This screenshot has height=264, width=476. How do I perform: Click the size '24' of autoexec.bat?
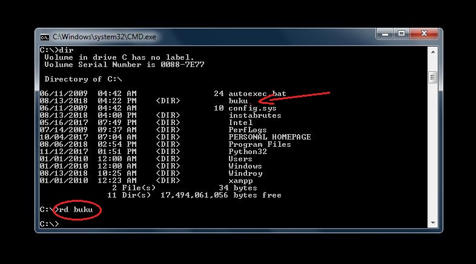click(219, 94)
